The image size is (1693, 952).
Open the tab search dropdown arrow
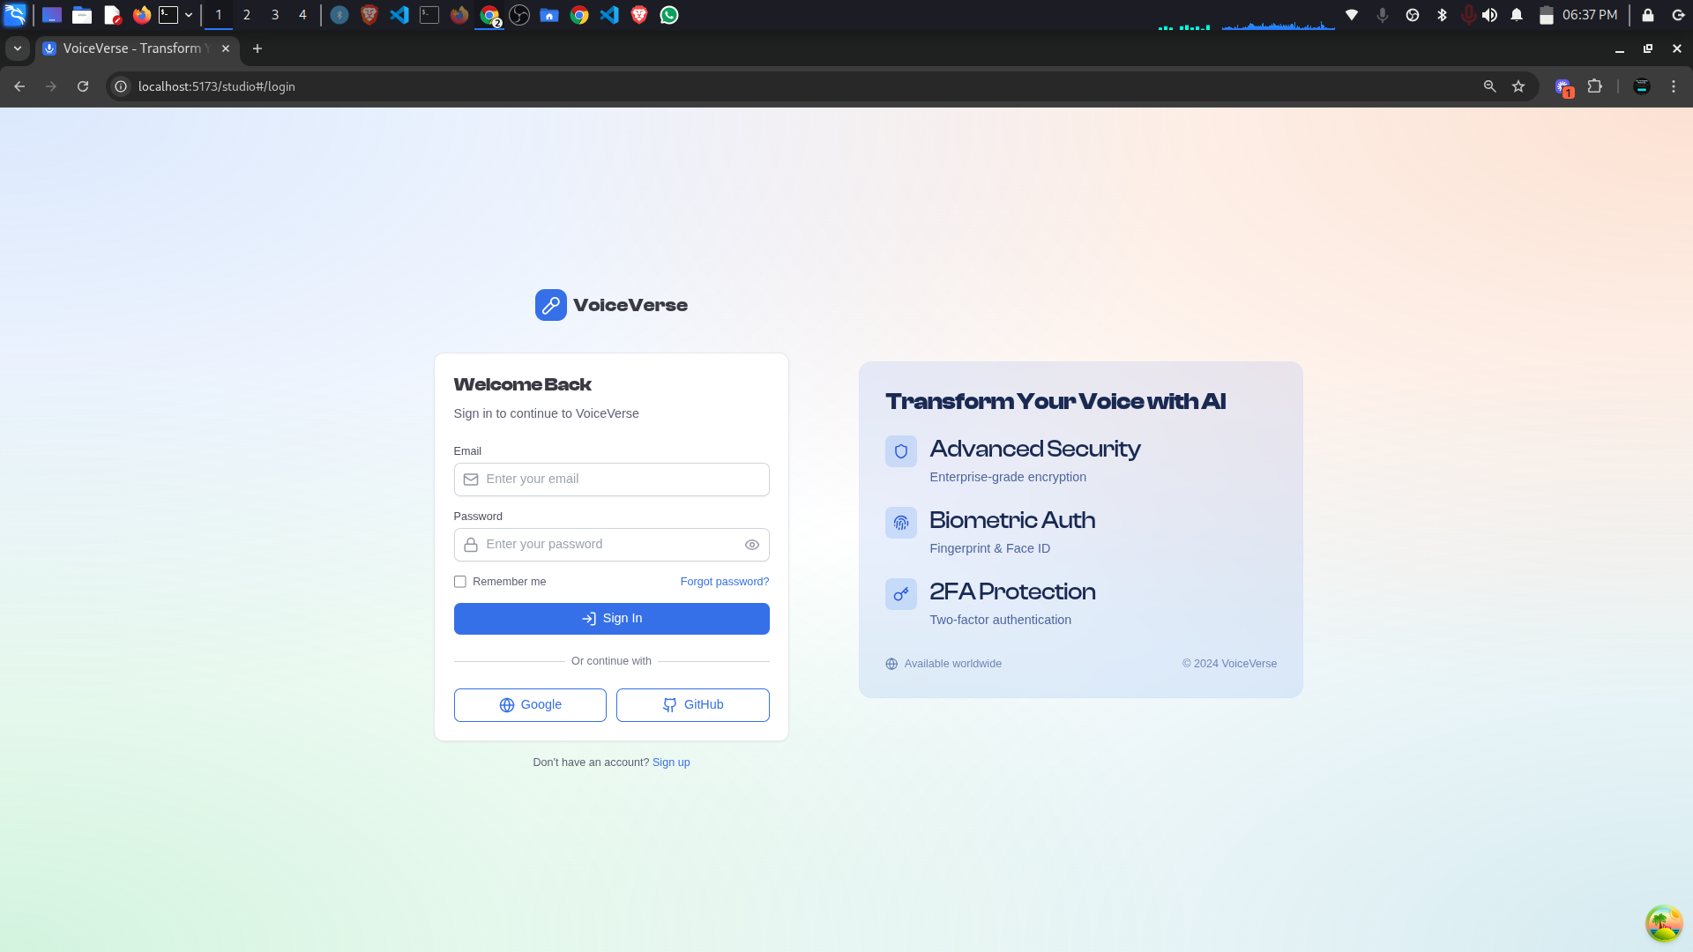(18, 48)
